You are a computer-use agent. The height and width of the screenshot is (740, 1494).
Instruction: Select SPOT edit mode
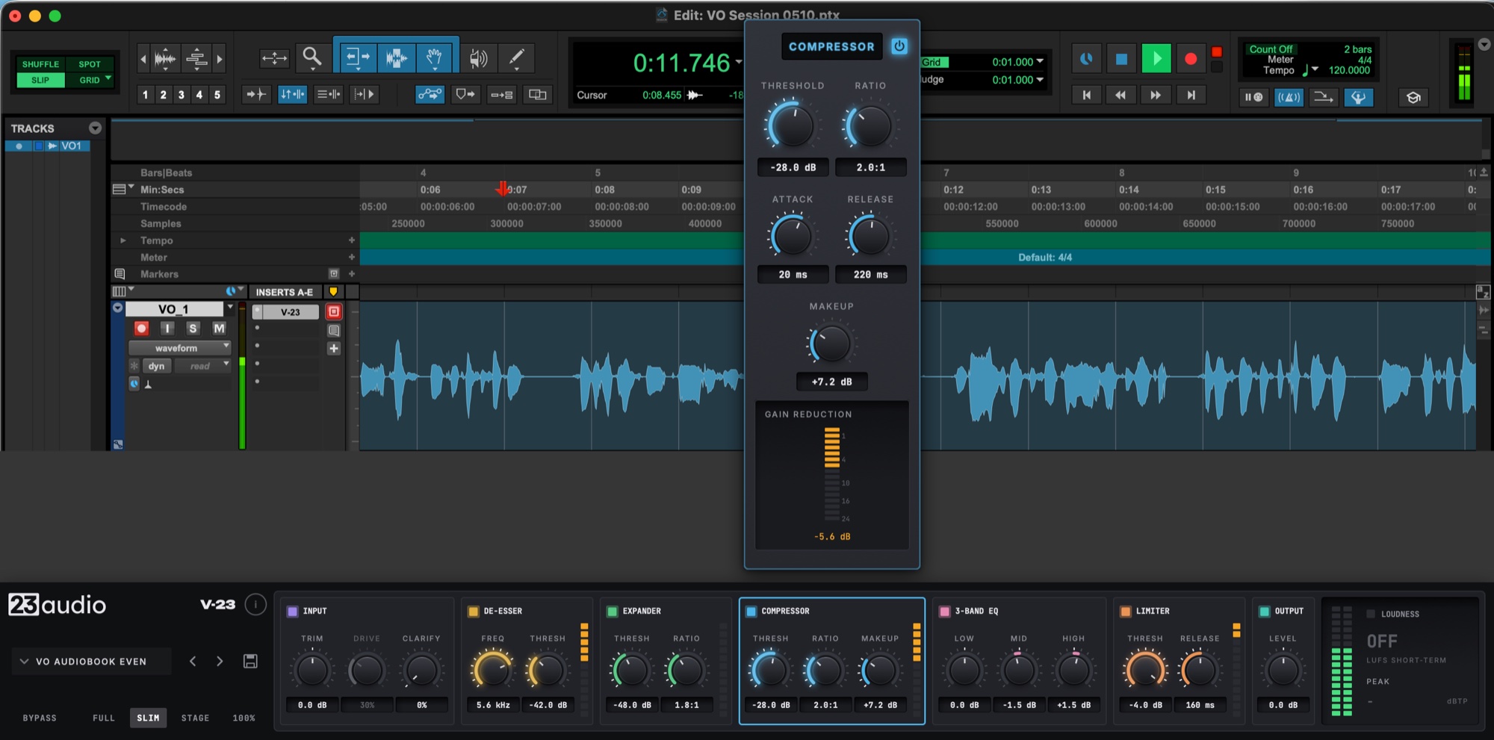click(90, 64)
